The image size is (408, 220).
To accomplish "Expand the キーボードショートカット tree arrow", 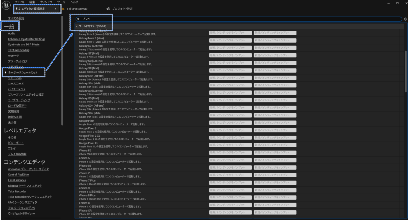I will [x=6, y=73].
